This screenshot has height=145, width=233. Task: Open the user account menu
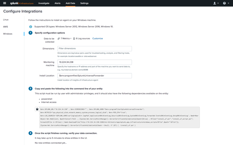(x=216, y=3)
